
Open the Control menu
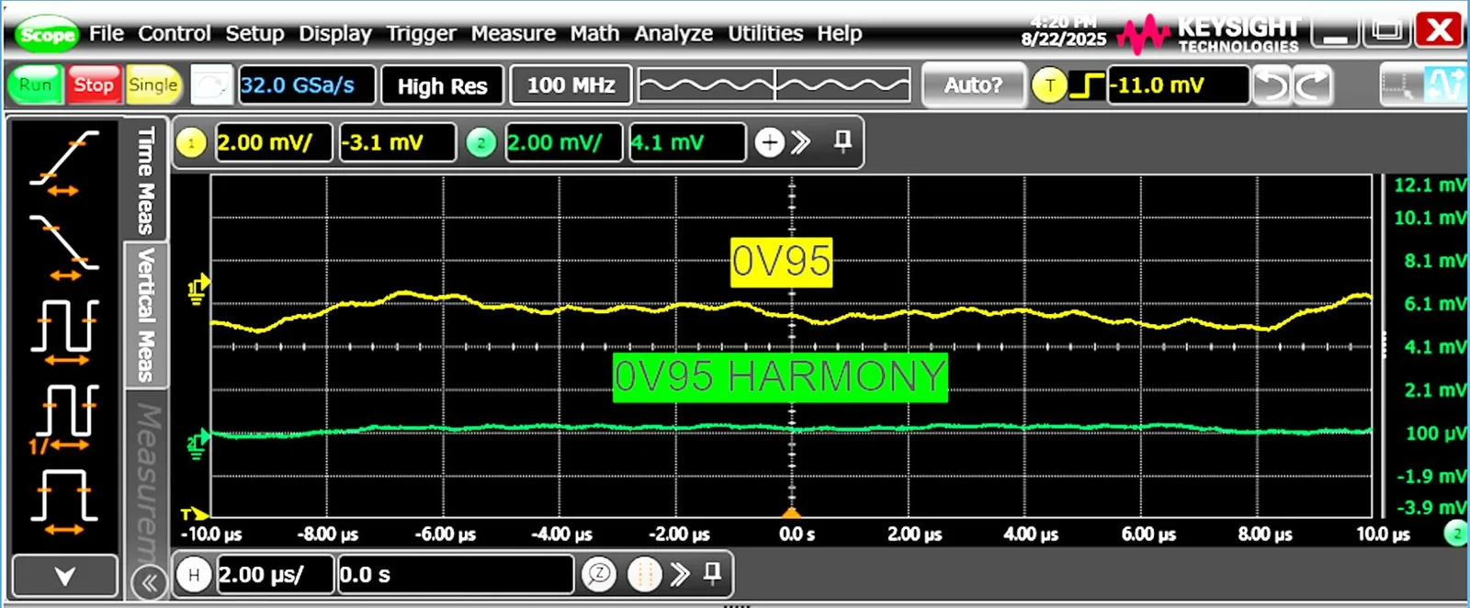(175, 34)
